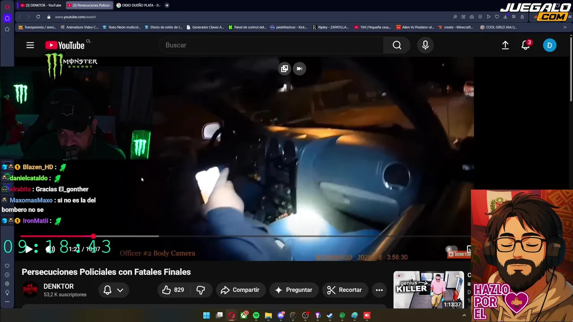Viewport: 573px width, 322px height.
Task: Go back with the browser back arrow
Action: (x=19, y=17)
